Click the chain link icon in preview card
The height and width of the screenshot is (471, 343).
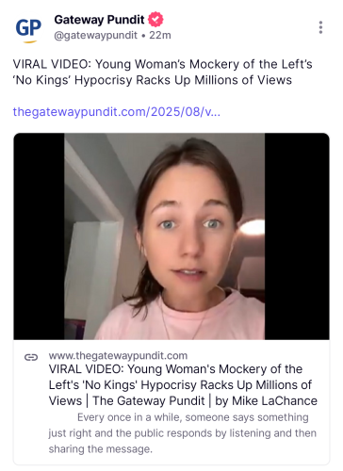point(31,357)
